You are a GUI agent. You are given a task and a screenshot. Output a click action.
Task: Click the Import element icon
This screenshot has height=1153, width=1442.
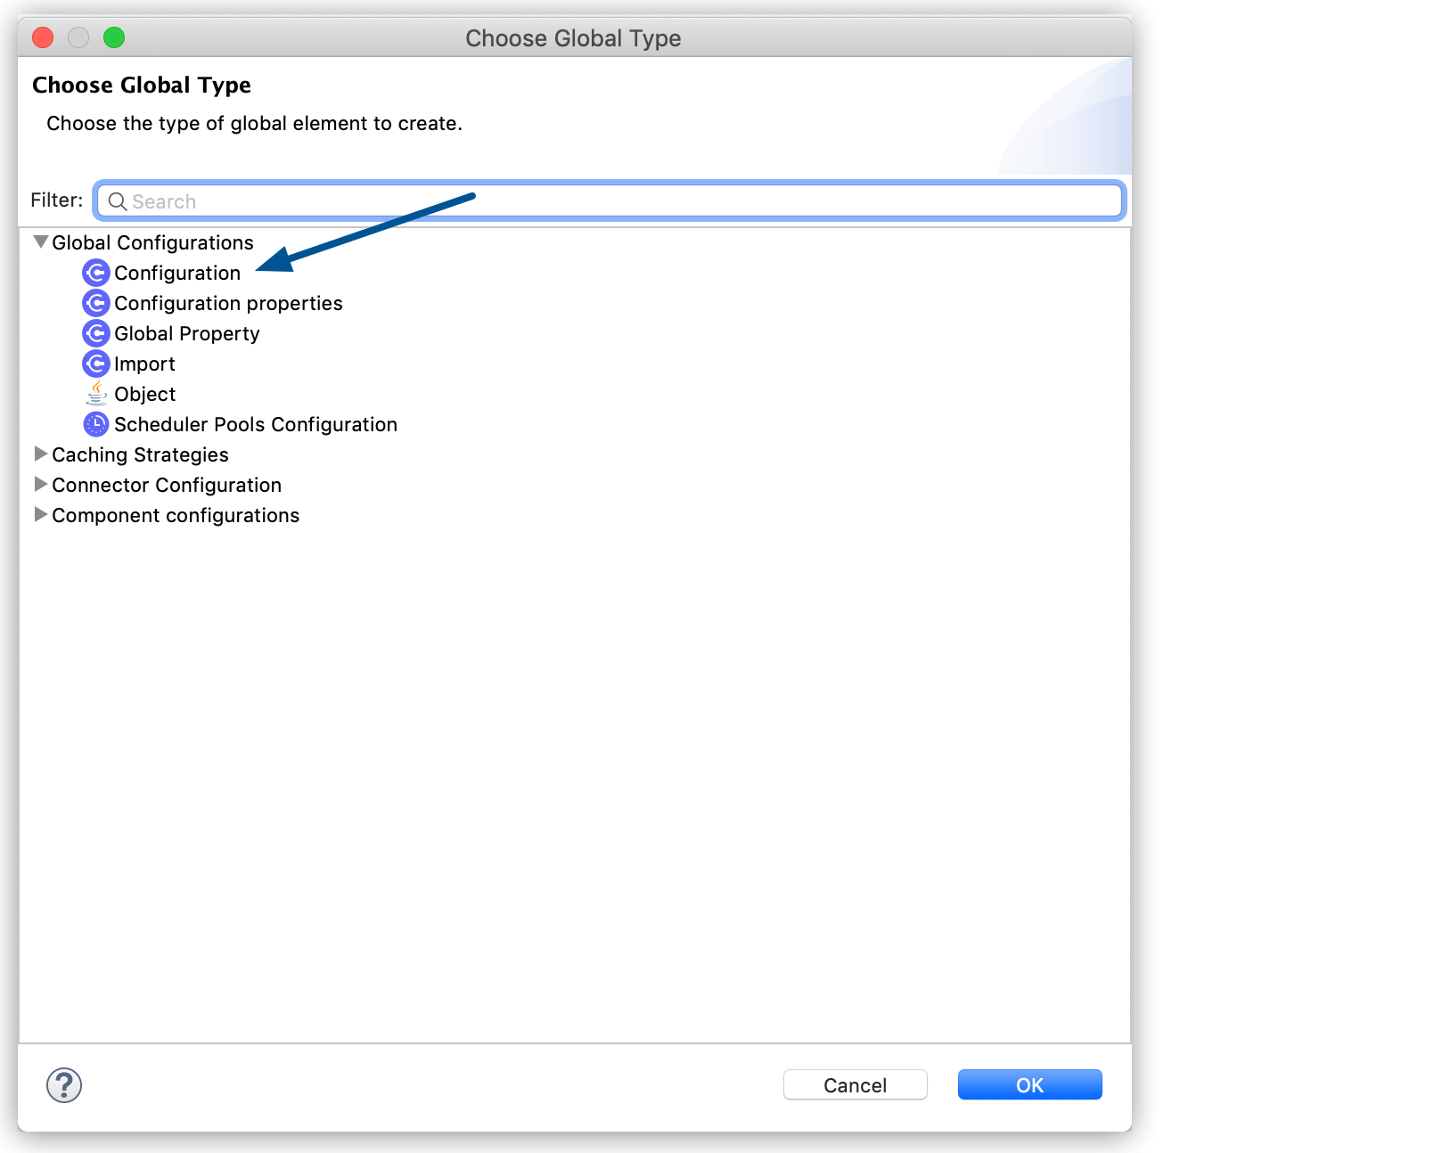[96, 364]
